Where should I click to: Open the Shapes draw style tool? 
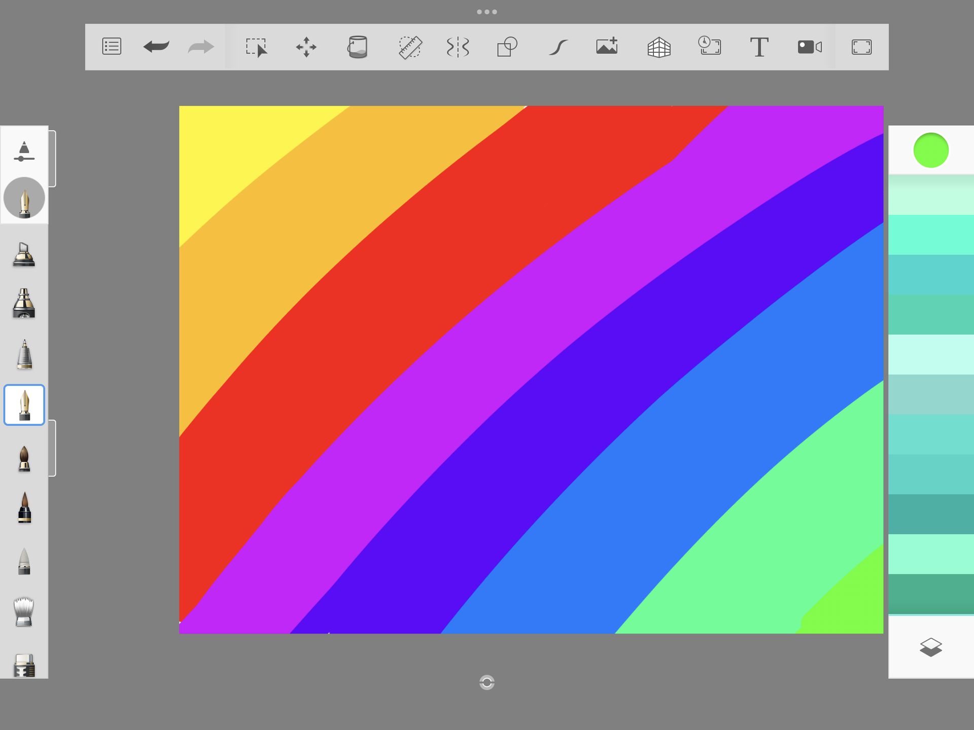507,47
